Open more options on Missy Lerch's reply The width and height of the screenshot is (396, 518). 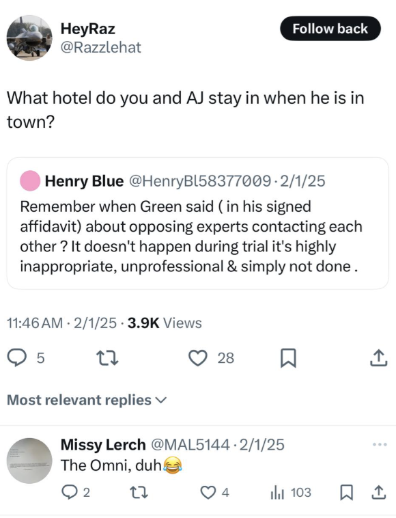[380, 445]
